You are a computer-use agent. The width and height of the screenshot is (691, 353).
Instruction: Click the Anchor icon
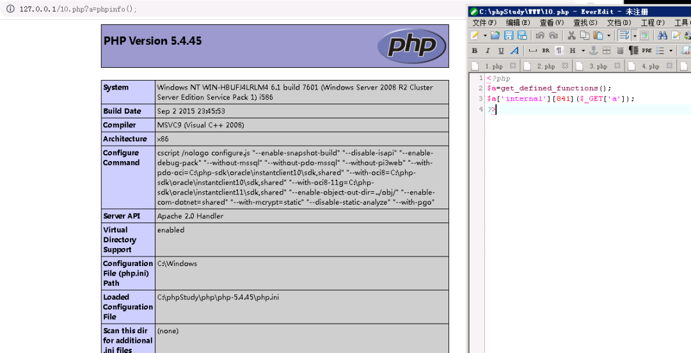(x=594, y=51)
